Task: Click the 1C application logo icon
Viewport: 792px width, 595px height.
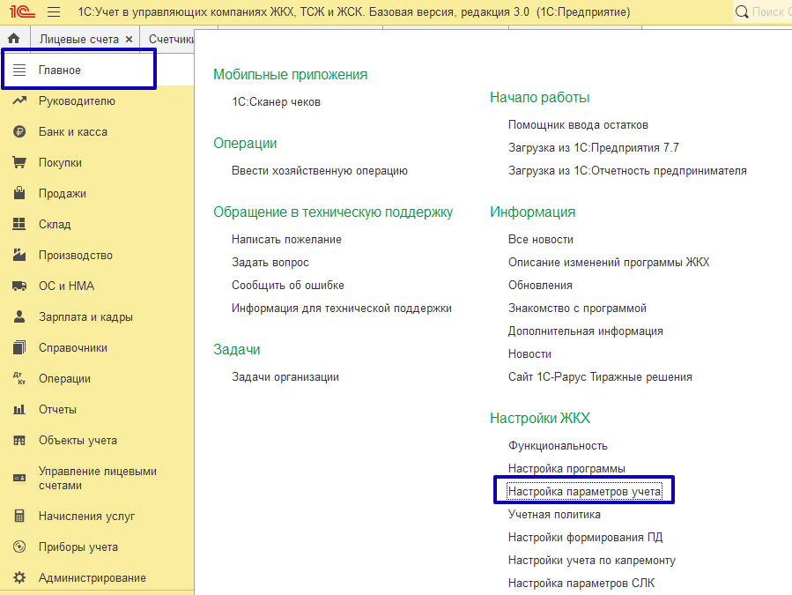Action: 19,13
